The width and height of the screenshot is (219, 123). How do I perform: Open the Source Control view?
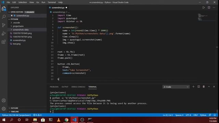[4, 25]
